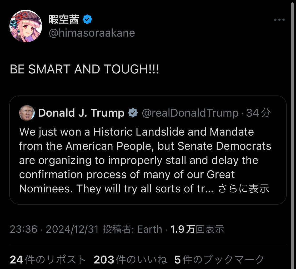Click the BE SMART AND TOUGH!!! post text
Viewport: 296px width, 269px height.
coord(84,69)
